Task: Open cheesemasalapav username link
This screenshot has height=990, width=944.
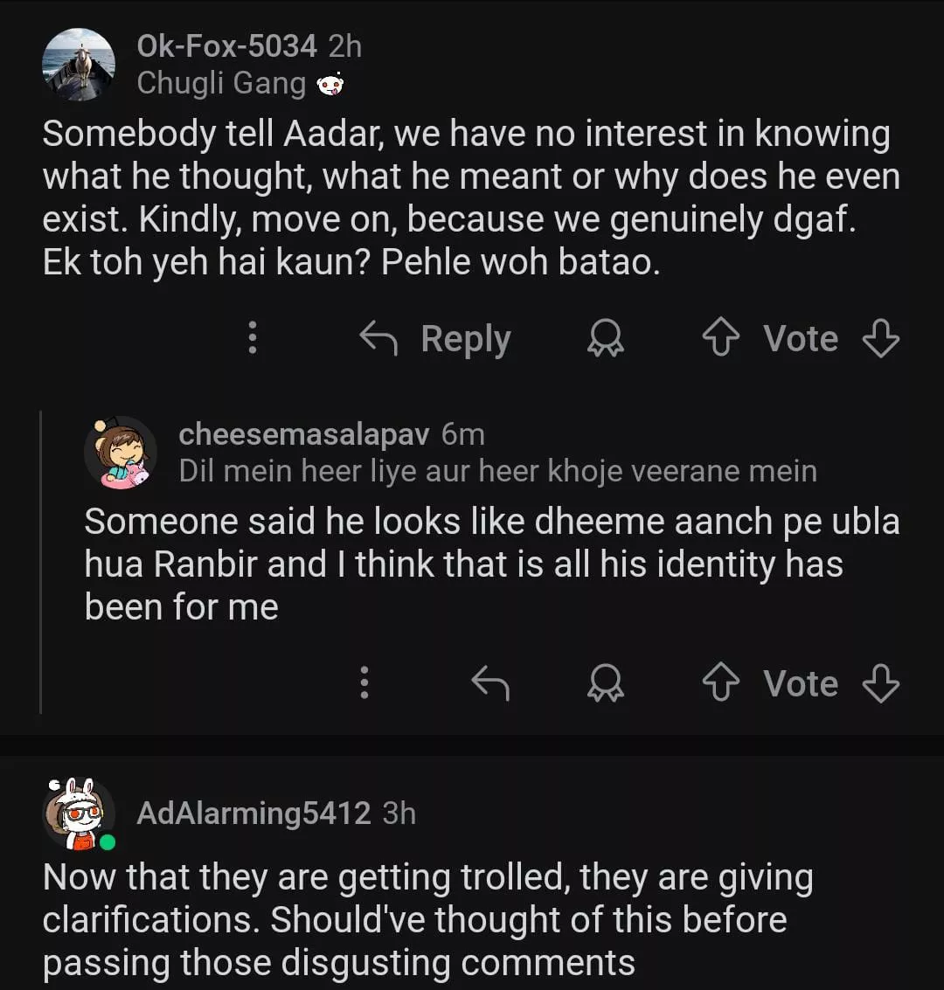Action: [303, 433]
